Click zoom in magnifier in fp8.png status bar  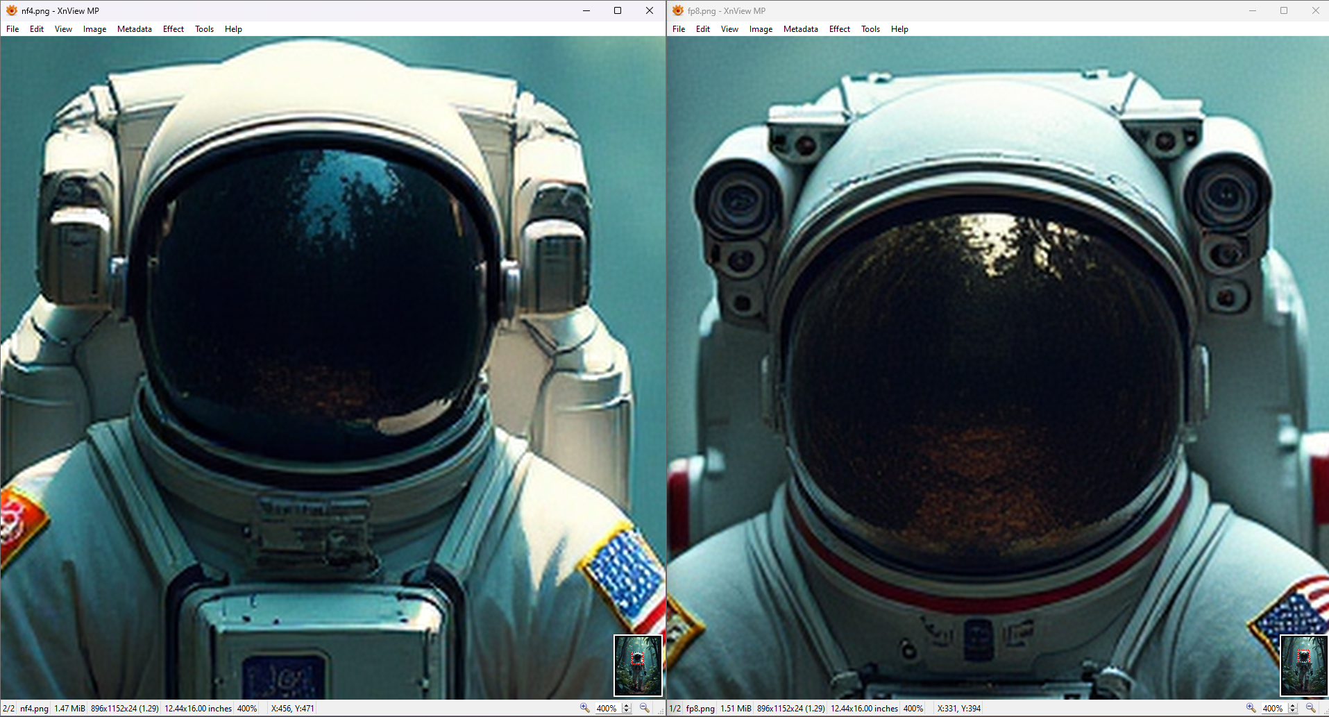pos(1251,708)
